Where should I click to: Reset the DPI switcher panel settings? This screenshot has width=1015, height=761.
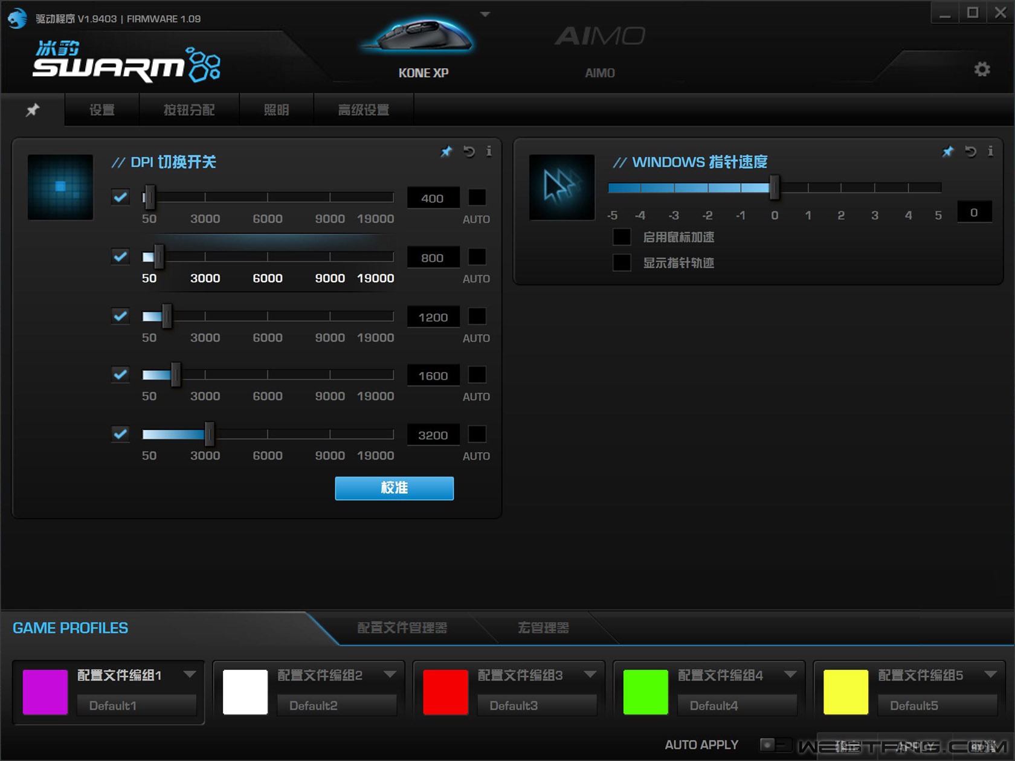point(469,152)
